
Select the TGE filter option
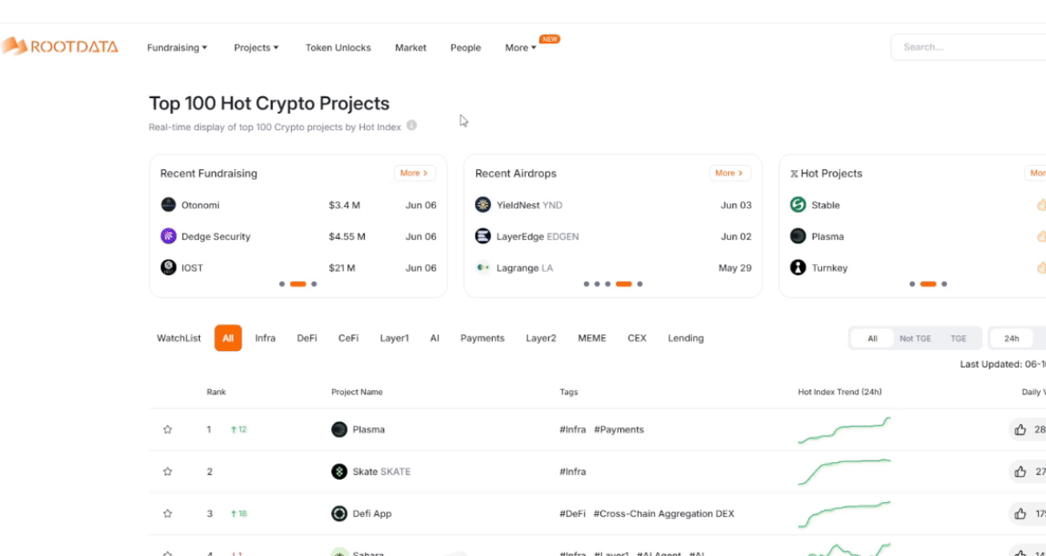point(958,339)
